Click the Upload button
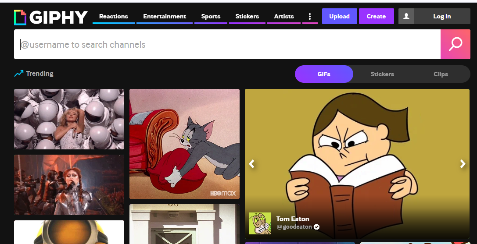The width and height of the screenshot is (477, 244). click(x=340, y=16)
